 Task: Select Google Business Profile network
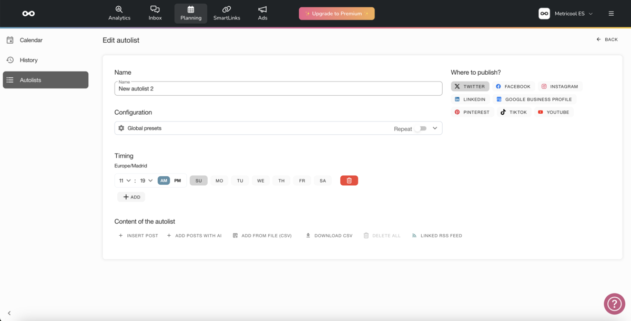coord(534,99)
